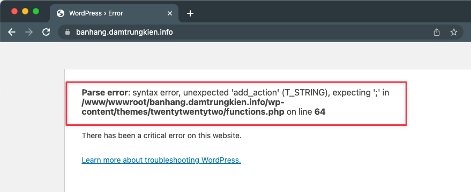The height and width of the screenshot is (192, 471).
Task: Select the WordPress › Error tab
Action: (114, 13)
